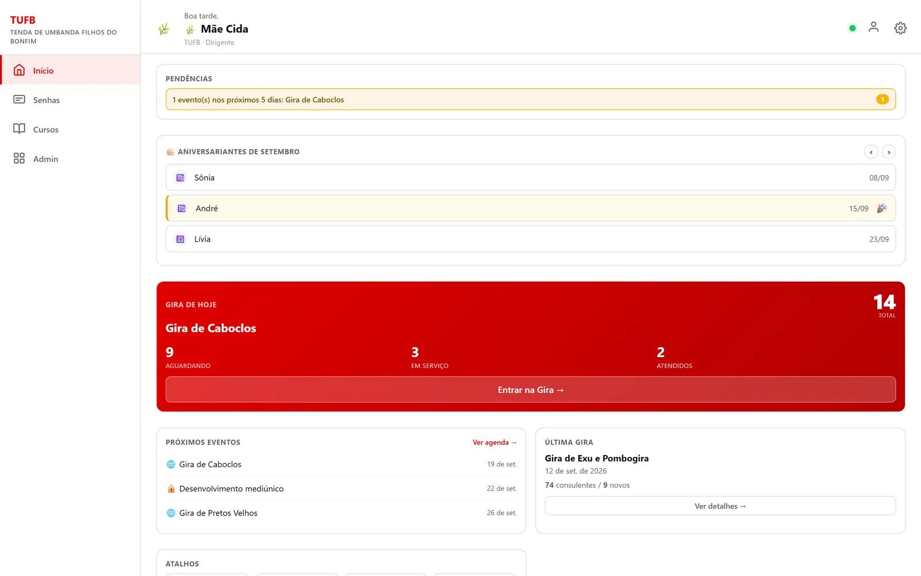Viewport: 921px width, 576px height.
Task: Open the Ver agenda link
Action: pos(494,442)
